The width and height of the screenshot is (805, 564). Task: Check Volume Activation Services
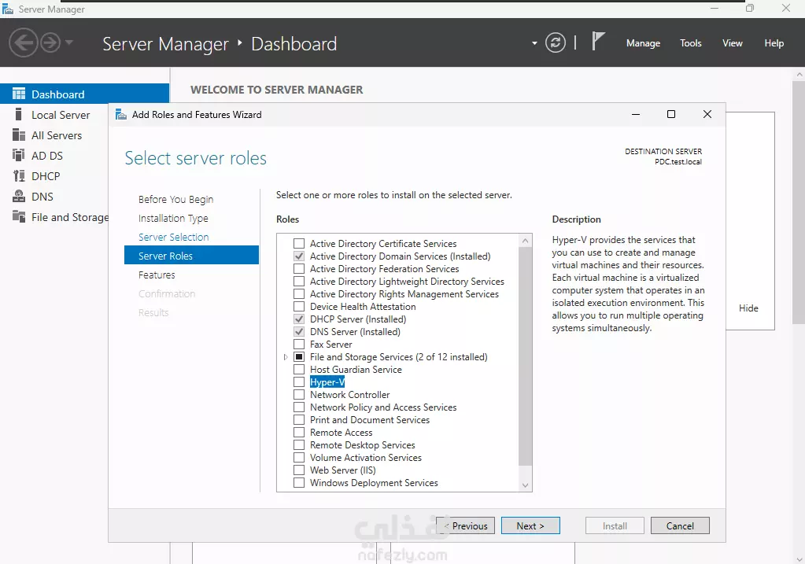point(299,457)
